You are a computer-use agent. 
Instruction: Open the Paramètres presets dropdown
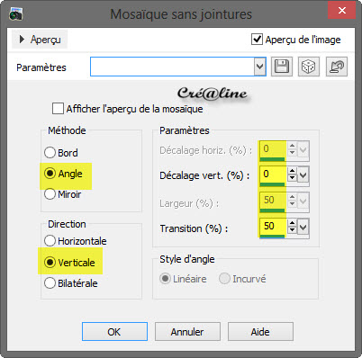(x=259, y=67)
